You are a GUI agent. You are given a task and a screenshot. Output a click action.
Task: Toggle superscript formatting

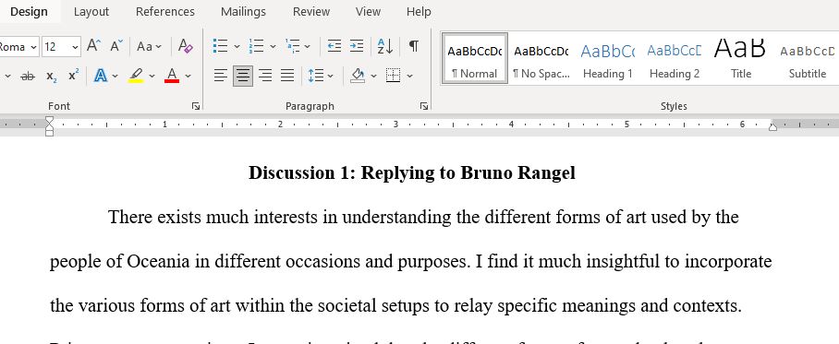74,76
